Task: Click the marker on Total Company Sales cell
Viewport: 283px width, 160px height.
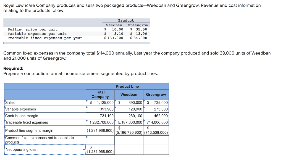Action: [87, 101]
